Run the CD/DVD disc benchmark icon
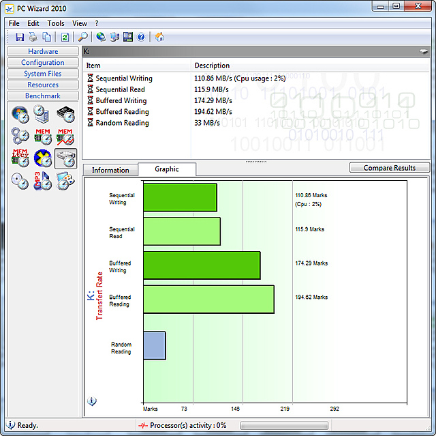Screen dimensions: 436x436 [x=20, y=181]
